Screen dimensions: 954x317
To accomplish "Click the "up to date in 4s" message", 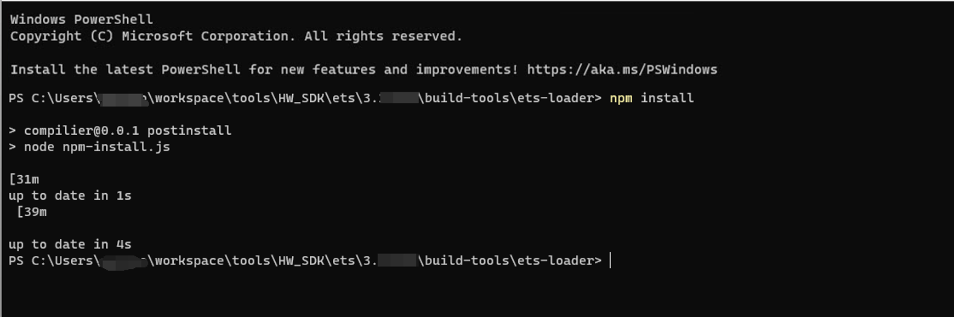I will [x=70, y=244].
